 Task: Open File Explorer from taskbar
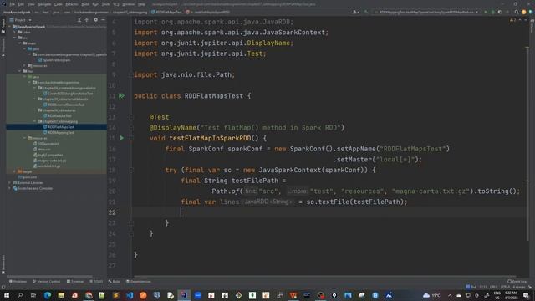tap(61, 295)
